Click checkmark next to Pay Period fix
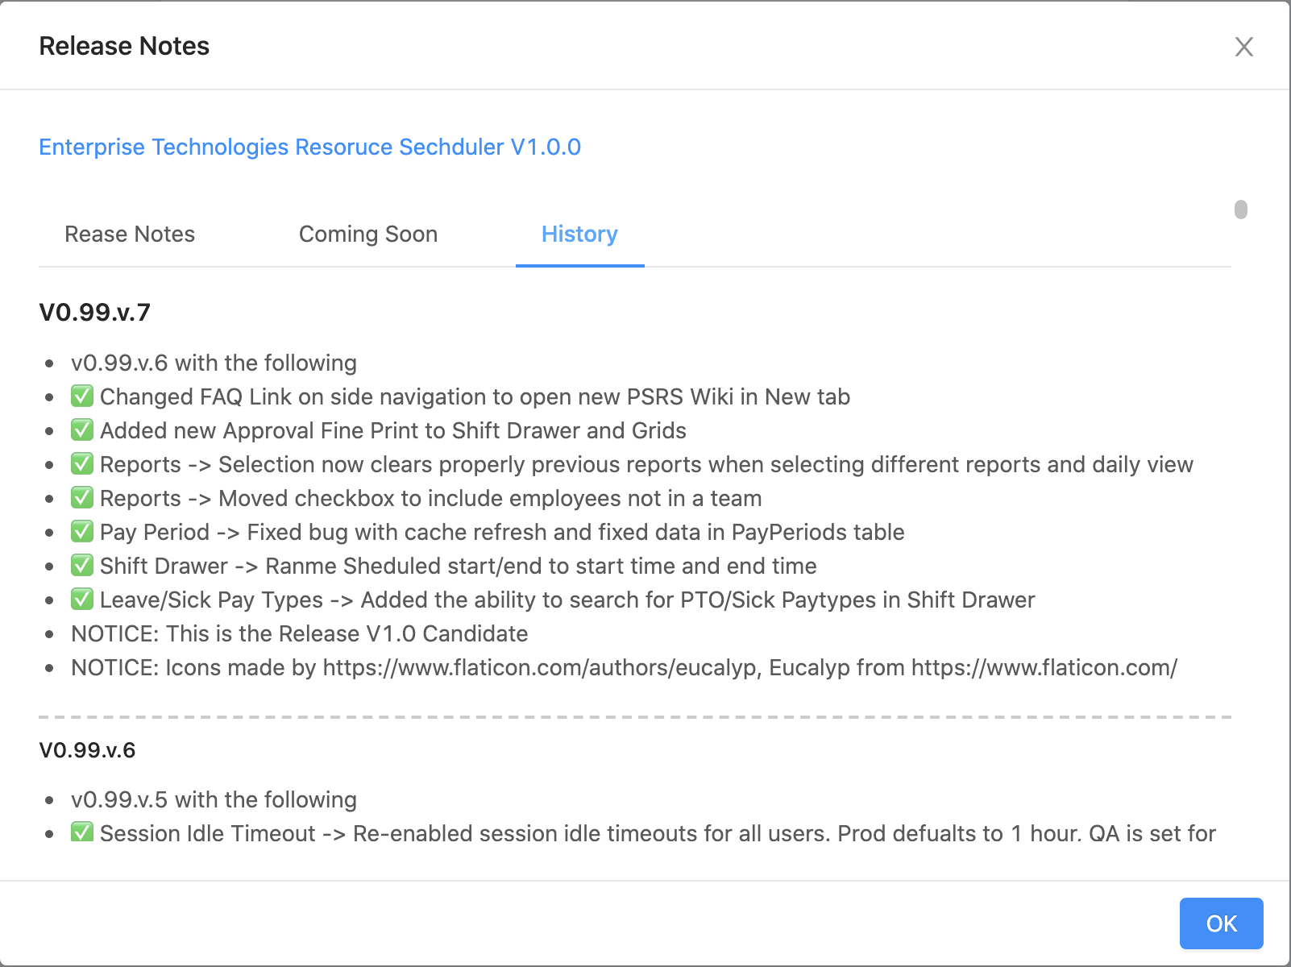Image resolution: width=1291 pixels, height=967 pixels. pos(82,532)
